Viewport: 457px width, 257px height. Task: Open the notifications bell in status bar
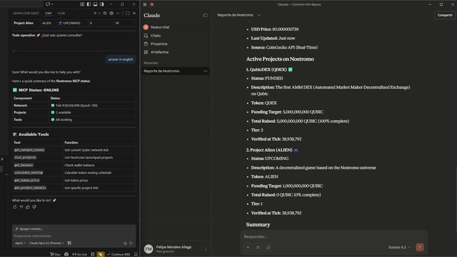(136, 254)
